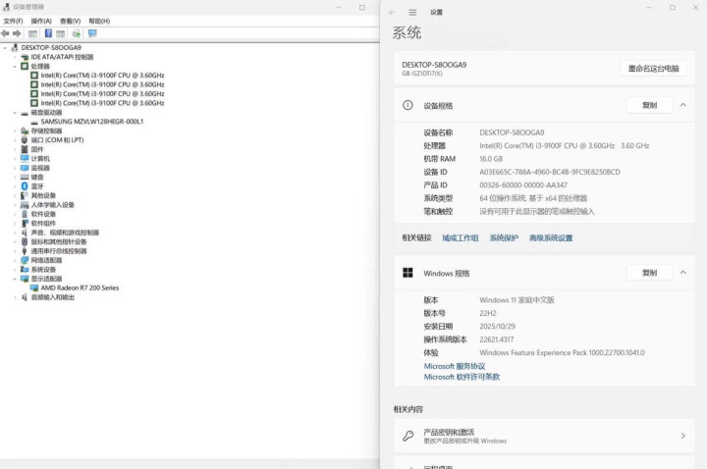Collapse the Windows 规格 section chevron

(x=683, y=273)
